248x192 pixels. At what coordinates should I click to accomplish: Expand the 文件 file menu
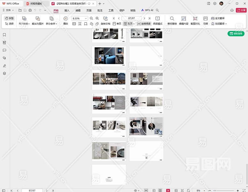(x=8, y=10)
